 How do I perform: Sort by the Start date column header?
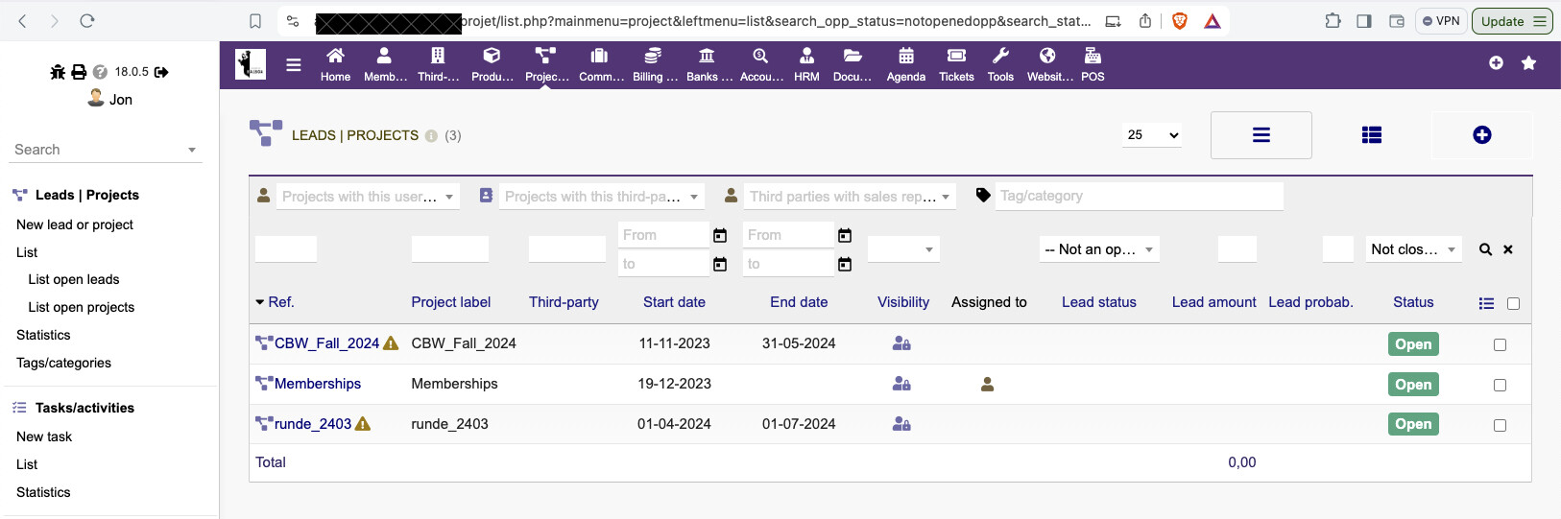[674, 302]
